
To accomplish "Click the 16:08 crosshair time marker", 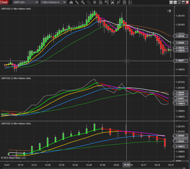I will 126,165.
